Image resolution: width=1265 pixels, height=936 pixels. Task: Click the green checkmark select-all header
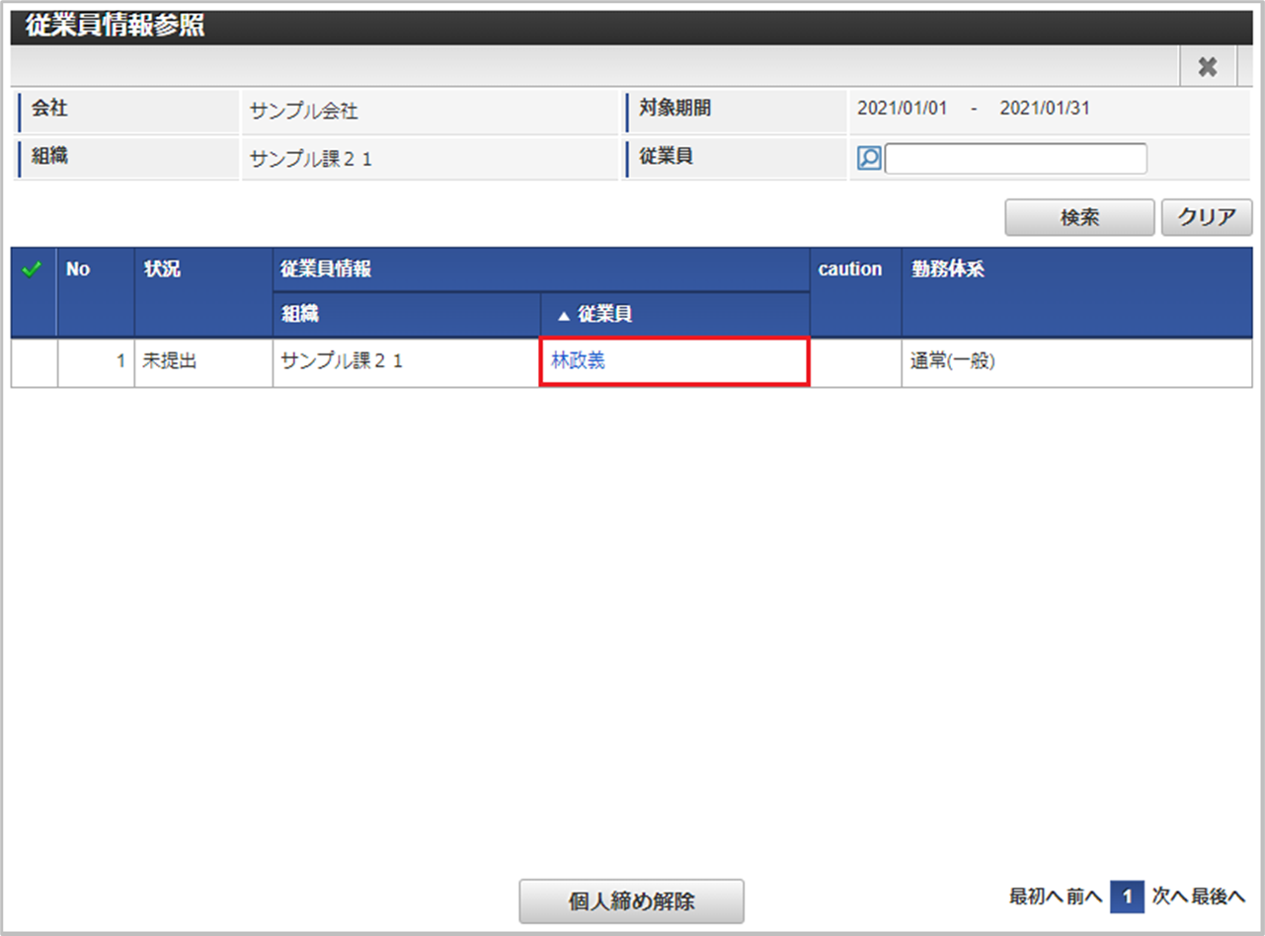point(34,269)
